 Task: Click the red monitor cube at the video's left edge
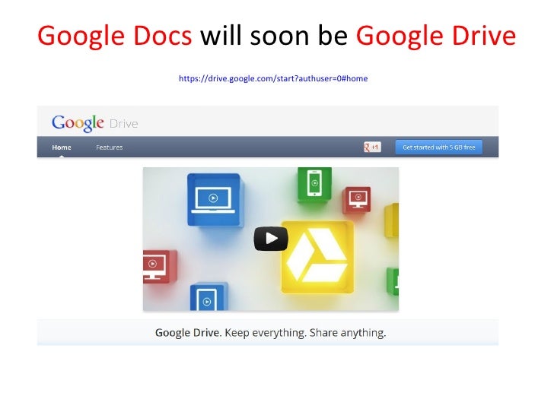160,267
